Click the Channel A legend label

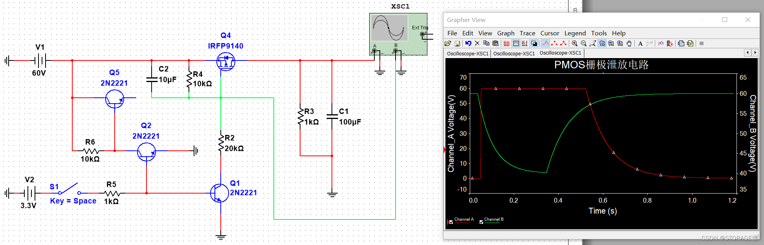(464, 219)
